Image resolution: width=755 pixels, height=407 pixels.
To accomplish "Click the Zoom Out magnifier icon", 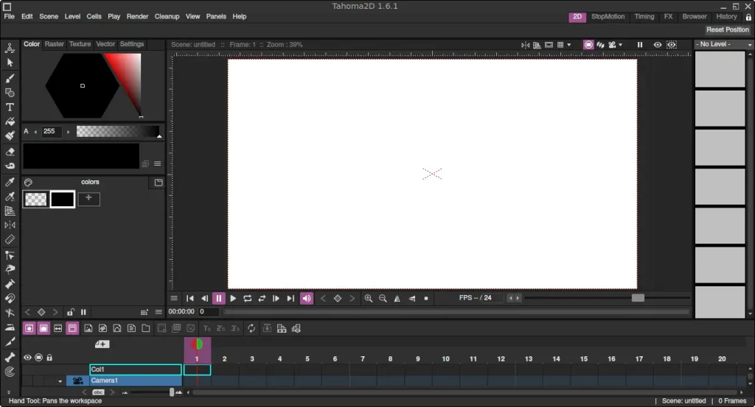I will 383,298.
